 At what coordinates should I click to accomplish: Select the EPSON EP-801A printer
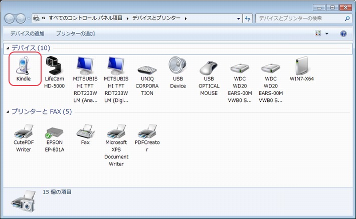[x=55, y=132]
